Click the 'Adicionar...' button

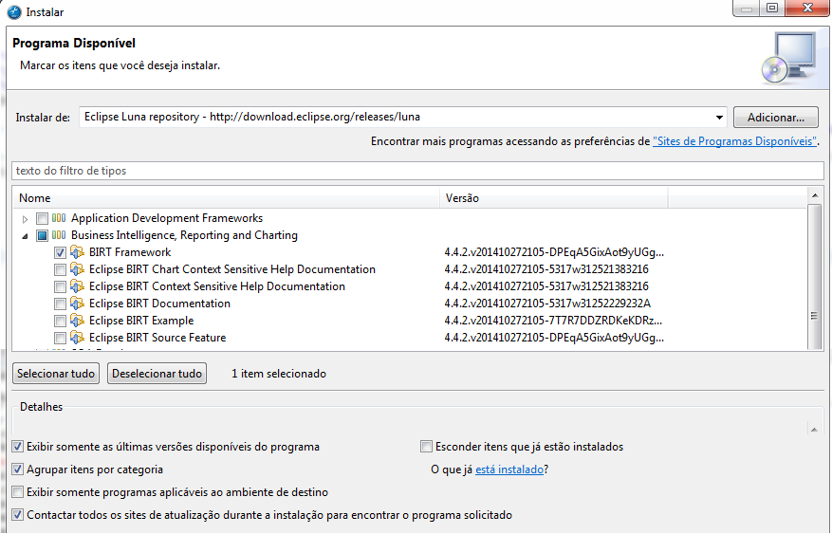(776, 118)
